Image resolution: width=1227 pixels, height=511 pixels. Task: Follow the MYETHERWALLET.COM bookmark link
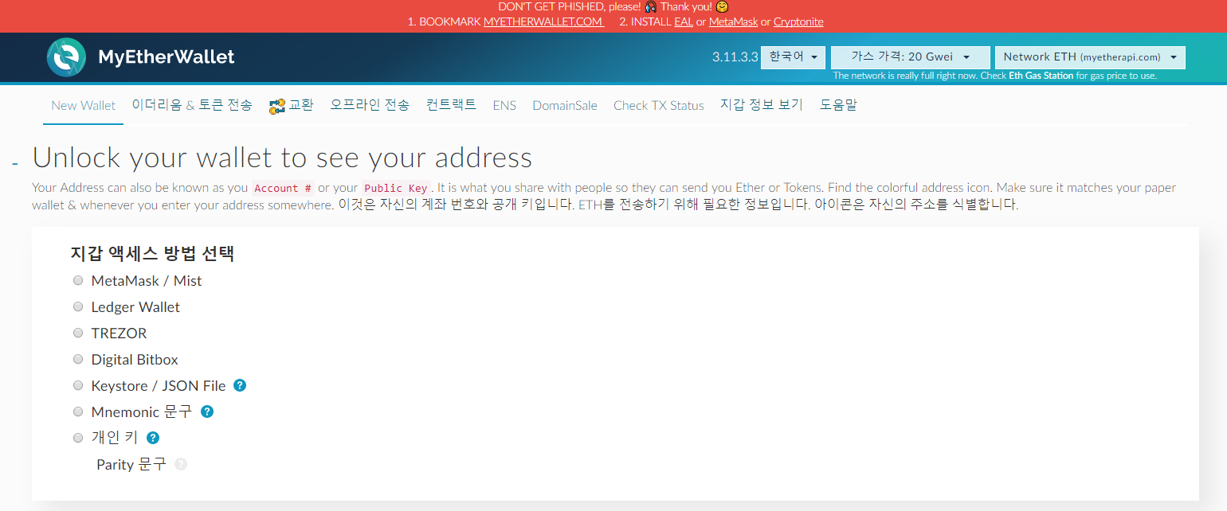tap(543, 22)
